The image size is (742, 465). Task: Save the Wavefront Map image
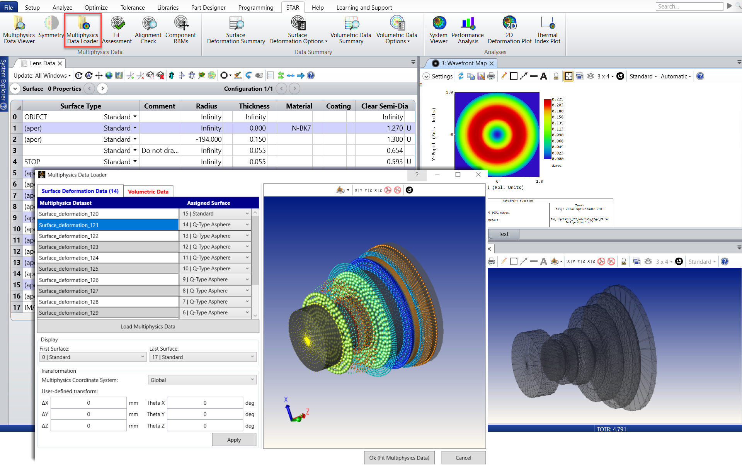coord(481,76)
